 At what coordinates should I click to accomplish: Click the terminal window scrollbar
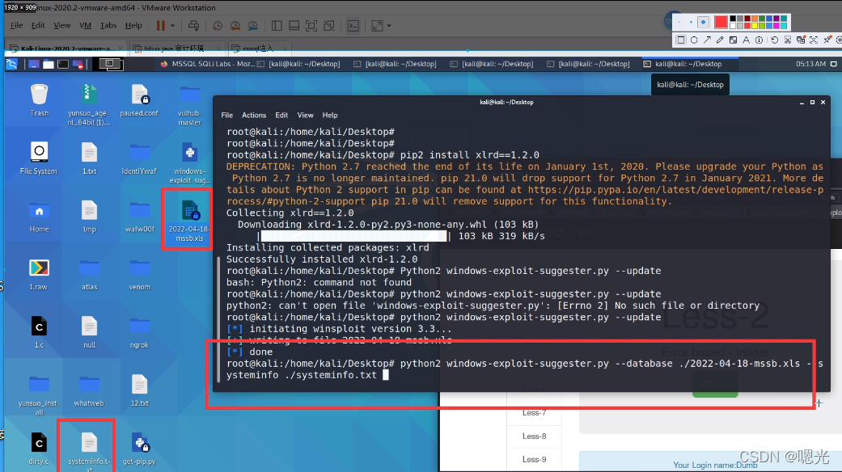coord(218,319)
